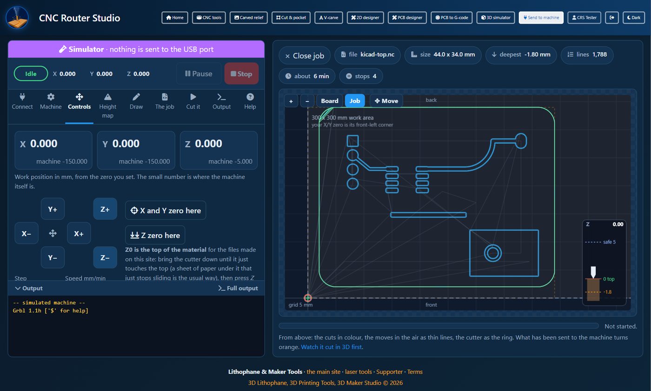Open PCB designer
651x391 pixels.
(x=407, y=18)
